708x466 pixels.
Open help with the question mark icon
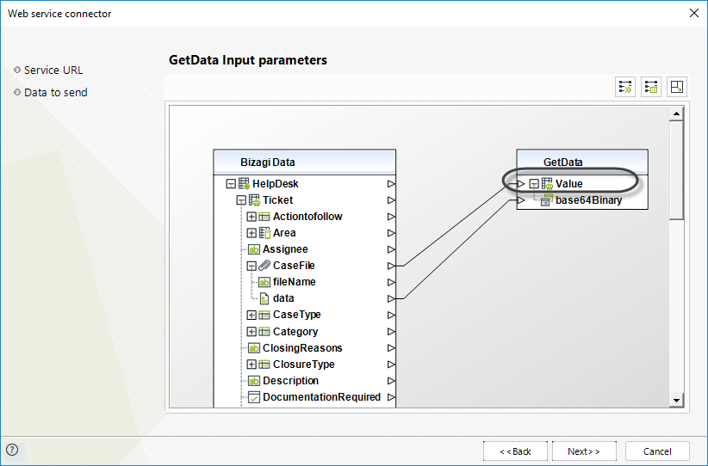click(12, 450)
